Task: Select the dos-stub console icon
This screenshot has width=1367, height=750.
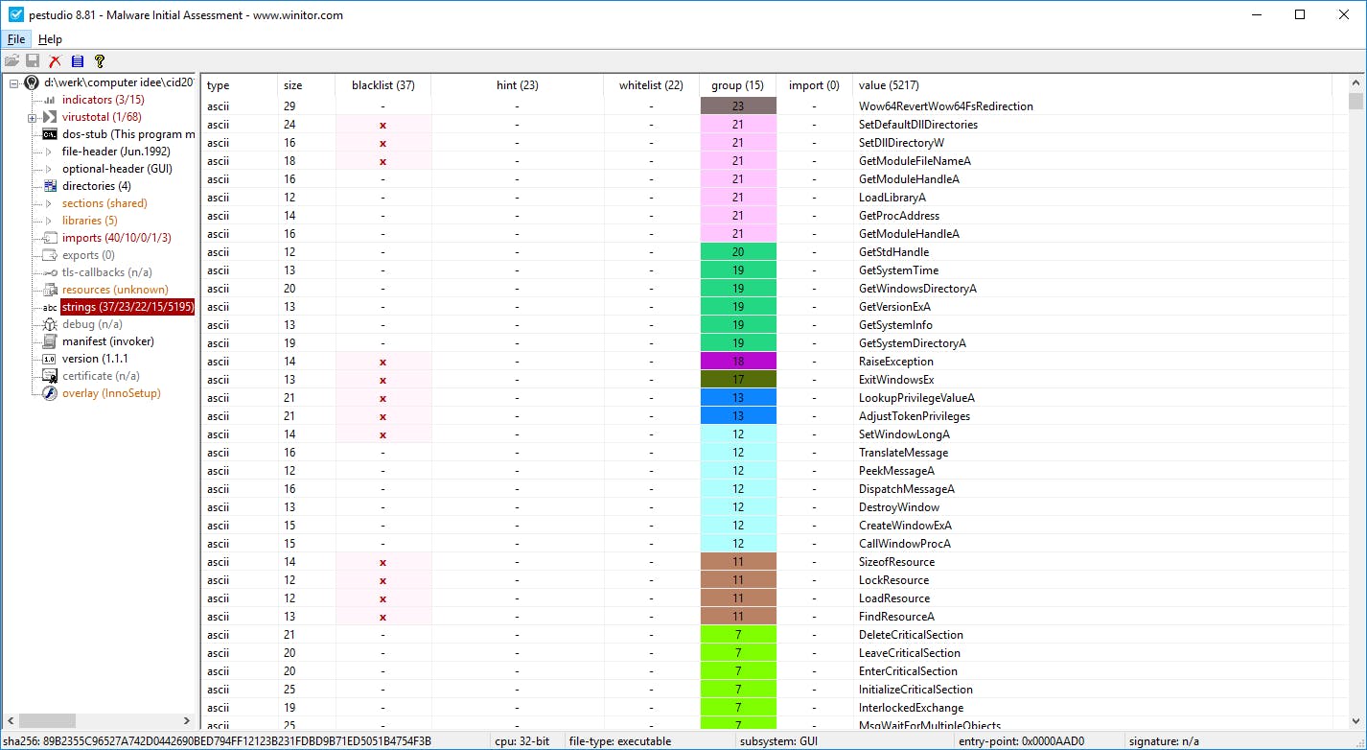Action: tap(49, 133)
